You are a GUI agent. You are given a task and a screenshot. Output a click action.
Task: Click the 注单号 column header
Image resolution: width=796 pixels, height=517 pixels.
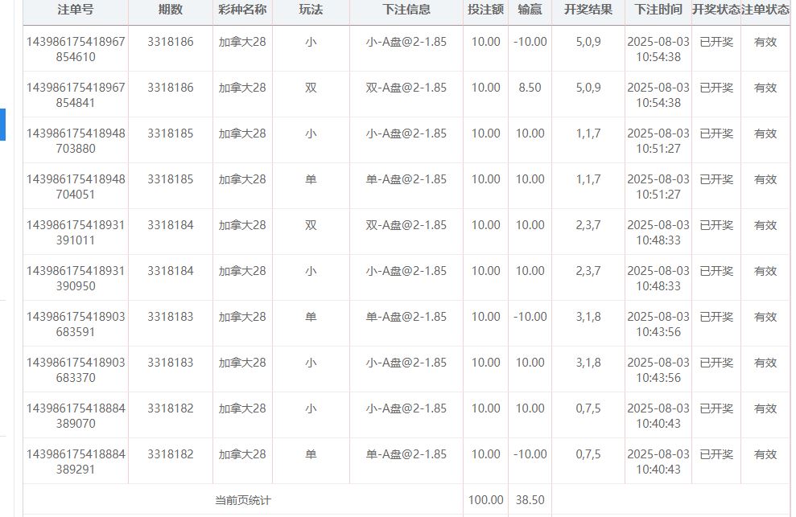coord(76,10)
